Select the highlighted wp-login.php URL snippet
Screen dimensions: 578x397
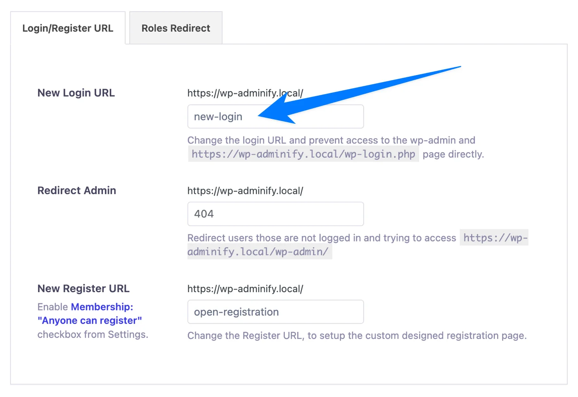(303, 154)
